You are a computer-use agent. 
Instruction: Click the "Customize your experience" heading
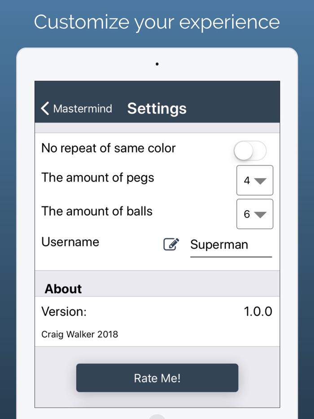point(157,22)
